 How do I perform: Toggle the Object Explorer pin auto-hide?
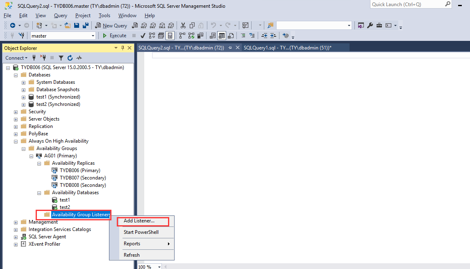point(123,48)
